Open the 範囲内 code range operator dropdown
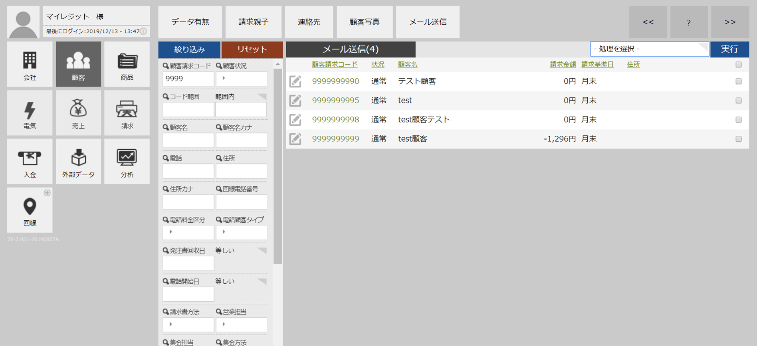 point(241,97)
